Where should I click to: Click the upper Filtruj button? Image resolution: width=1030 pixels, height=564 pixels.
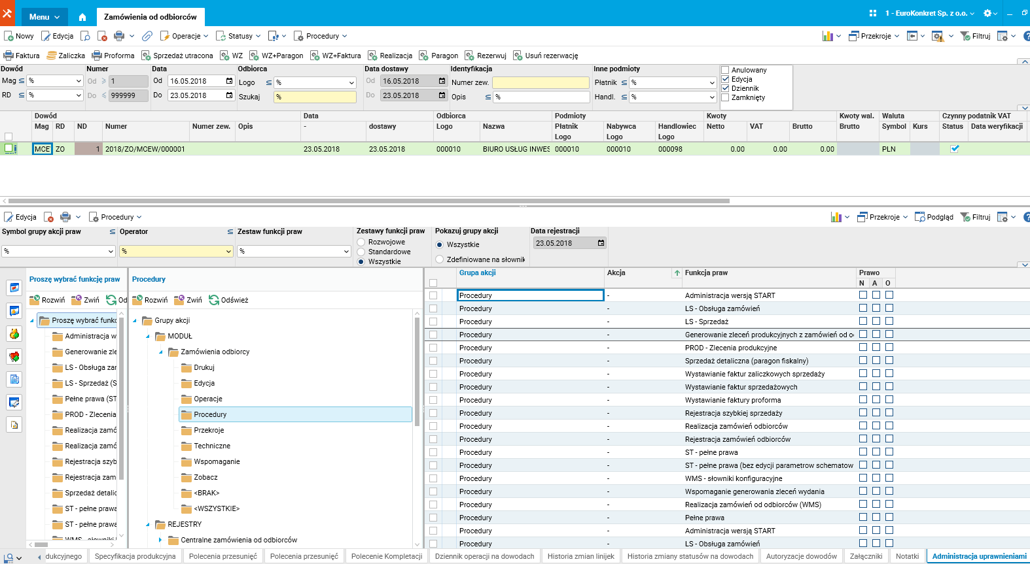click(x=975, y=36)
